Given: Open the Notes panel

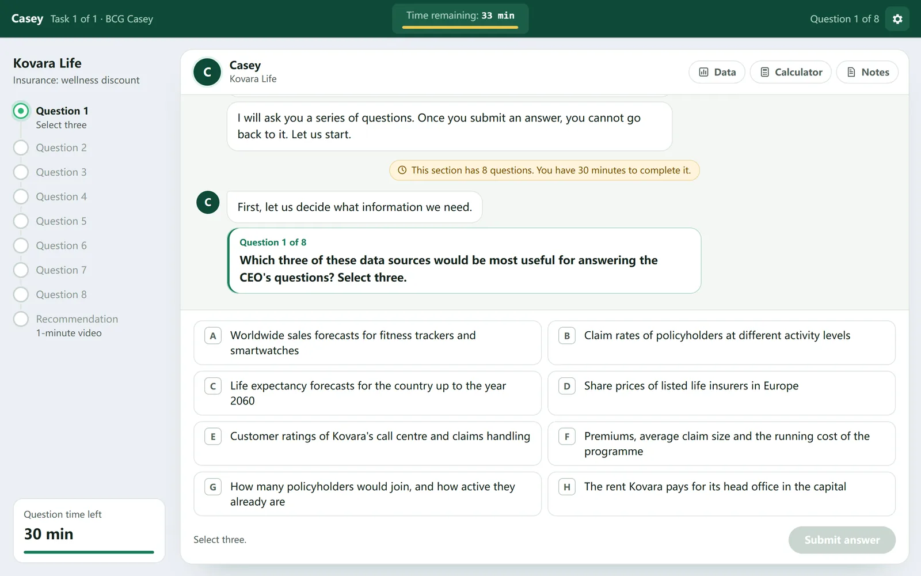Looking at the screenshot, I should tap(867, 72).
